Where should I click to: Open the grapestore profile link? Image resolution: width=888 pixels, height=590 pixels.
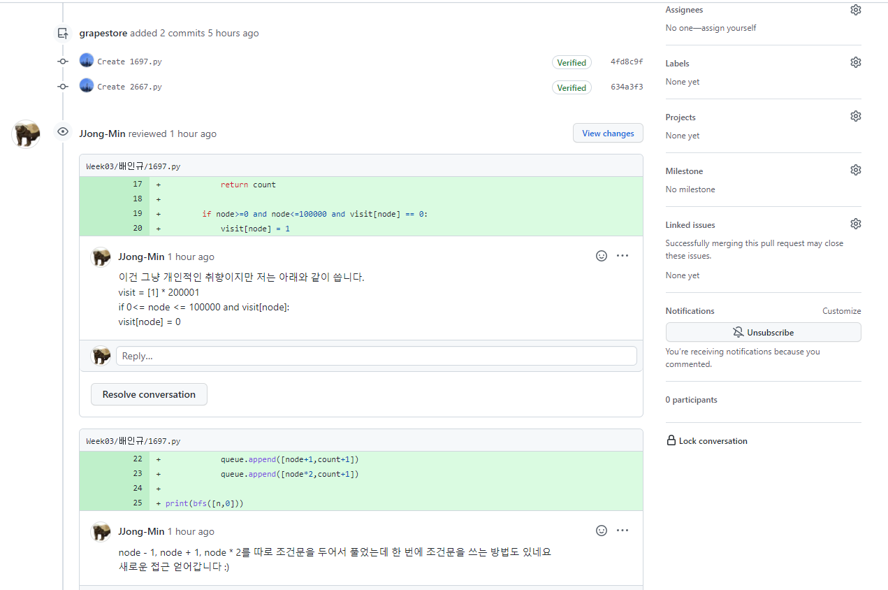[103, 33]
